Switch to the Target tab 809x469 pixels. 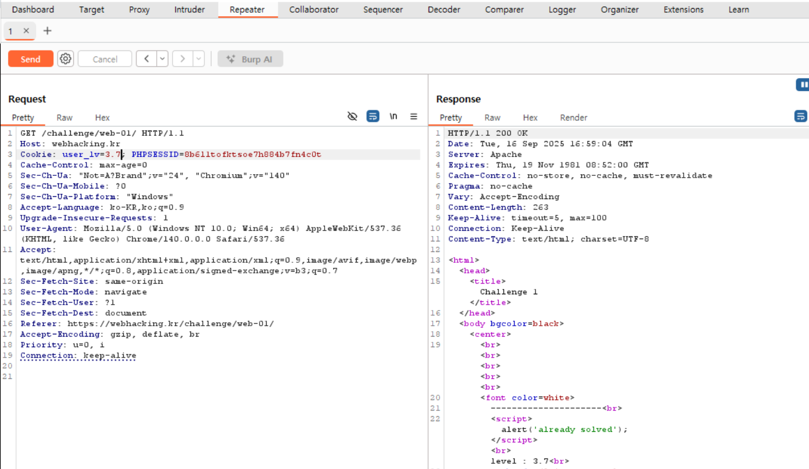92,9
